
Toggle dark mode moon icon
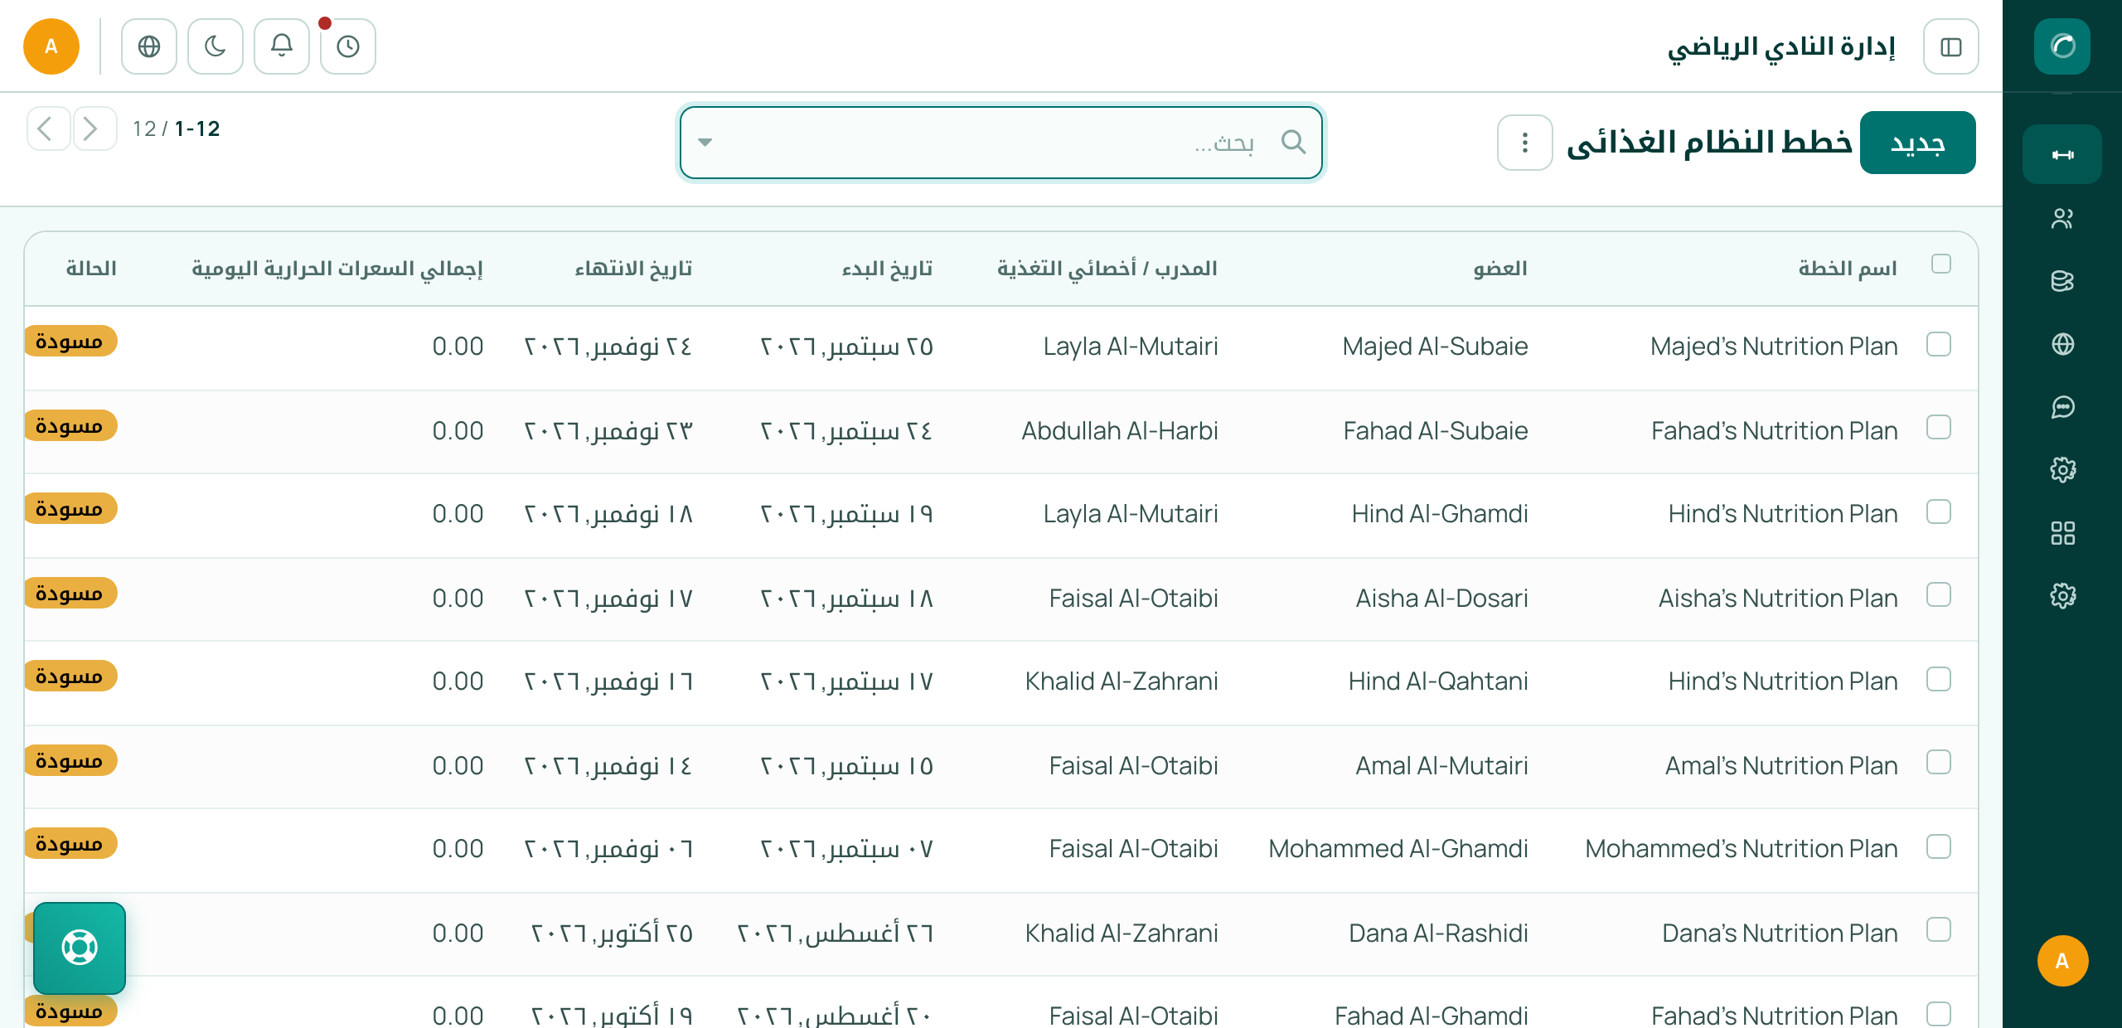(216, 46)
